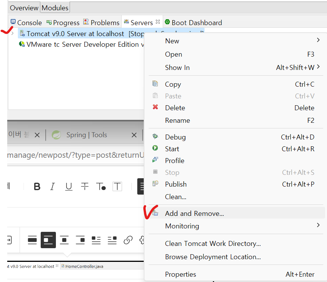
Task: Open the Boot Dashboard tab
Action: [x=193, y=22]
